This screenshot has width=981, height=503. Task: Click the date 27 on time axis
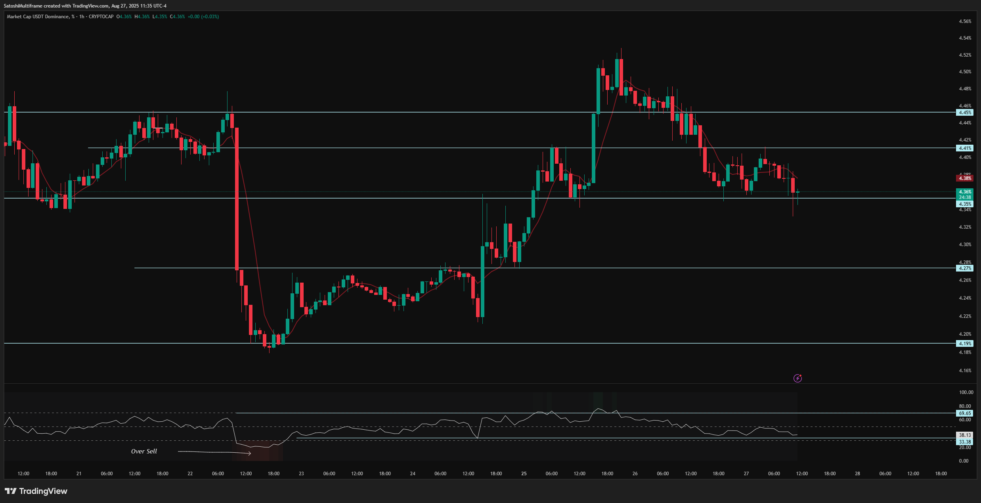tap(746, 474)
